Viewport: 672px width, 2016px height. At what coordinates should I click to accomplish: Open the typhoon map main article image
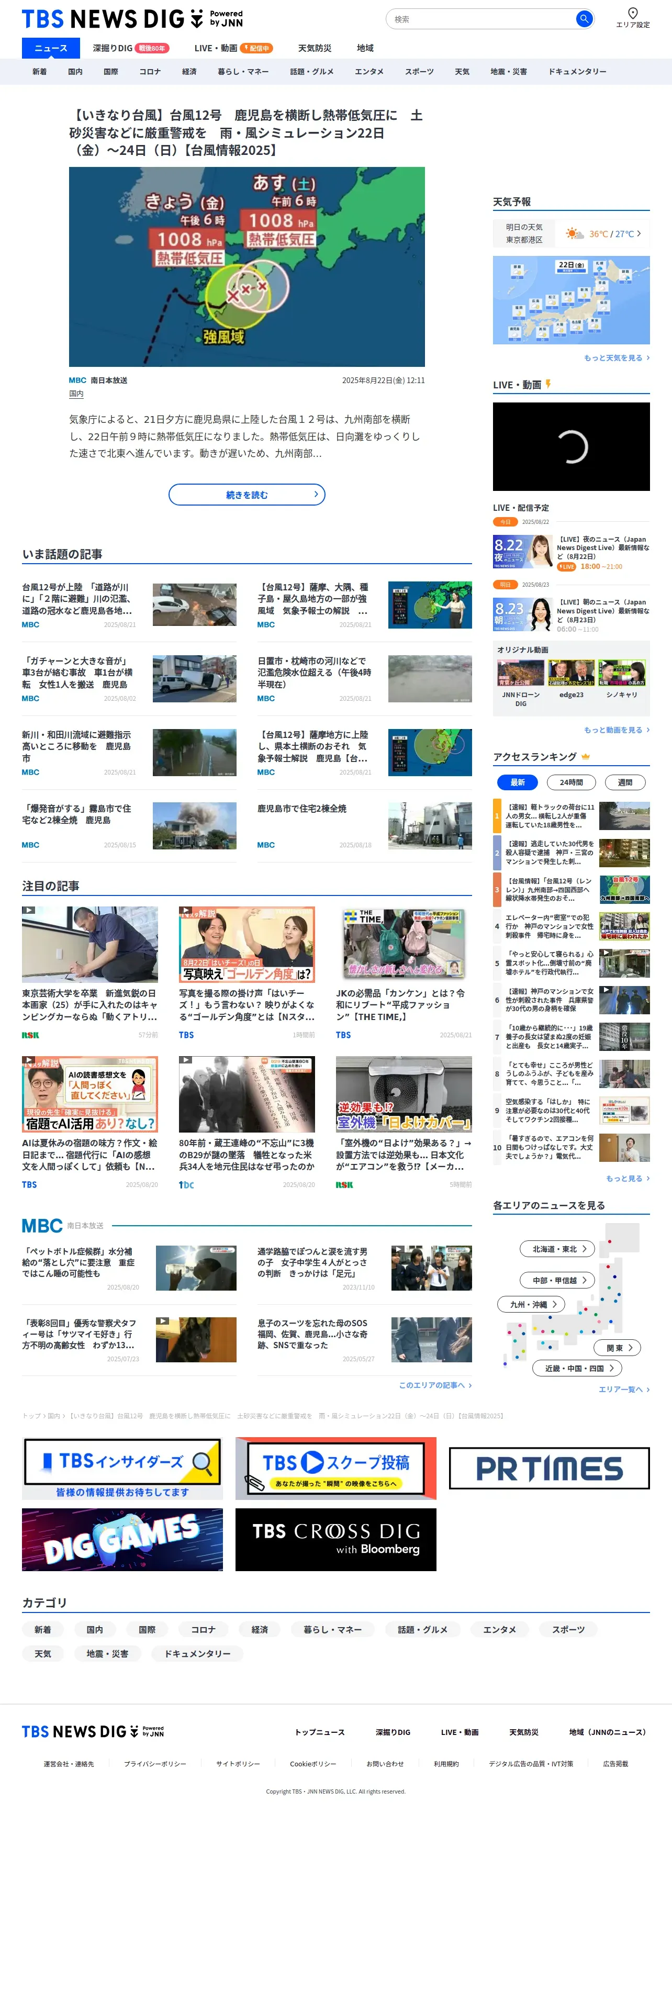tap(247, 267)
